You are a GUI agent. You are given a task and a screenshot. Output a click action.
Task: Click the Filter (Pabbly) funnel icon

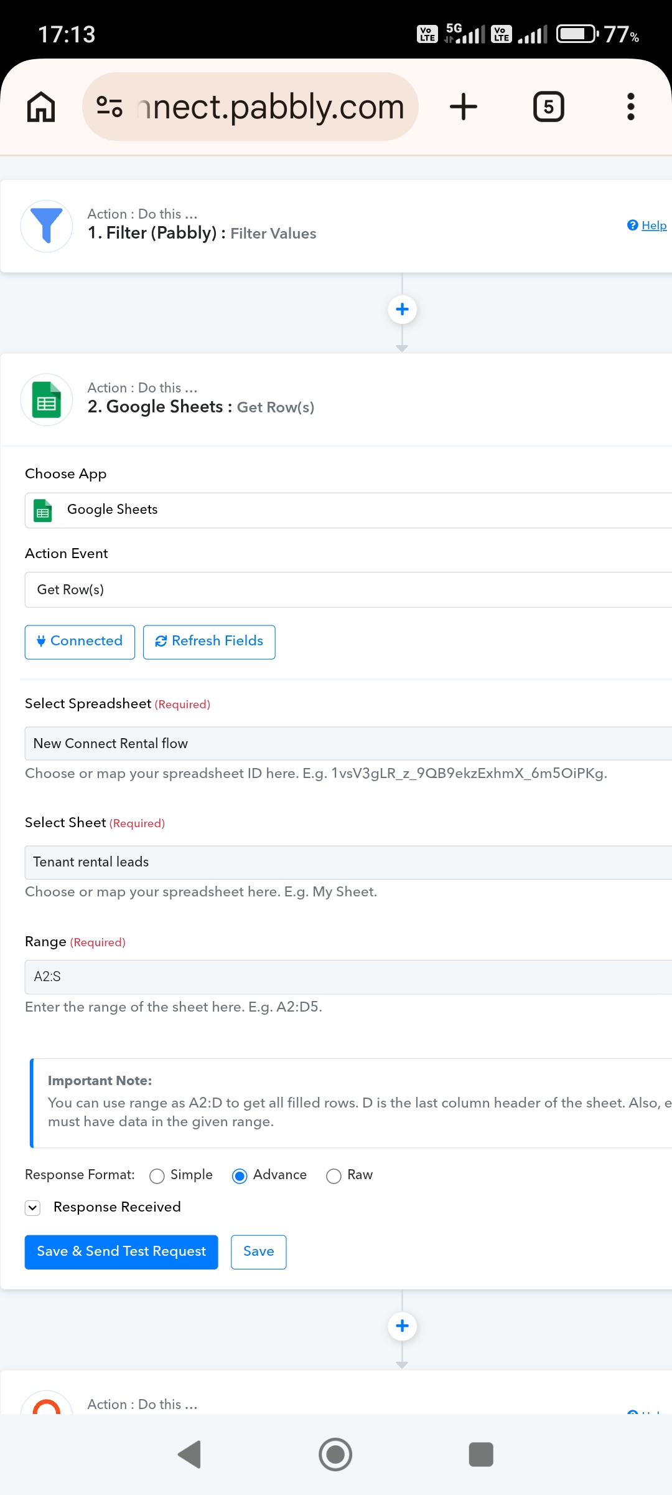pyautogui.click(x=47, y=225)
